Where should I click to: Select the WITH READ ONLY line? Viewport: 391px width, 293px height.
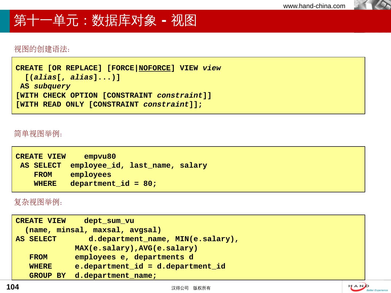point(109,104)
